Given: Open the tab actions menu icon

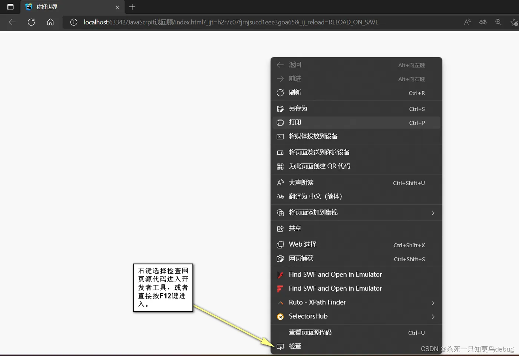Looking at the screenshot, I should coord(10,7).
